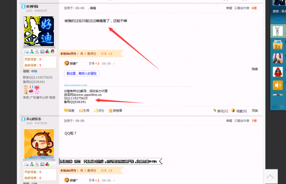Click the 回复 reply button on floor 6
This screenshot has height=184, width=286.
pyautogui.click(x=69, y=110)
